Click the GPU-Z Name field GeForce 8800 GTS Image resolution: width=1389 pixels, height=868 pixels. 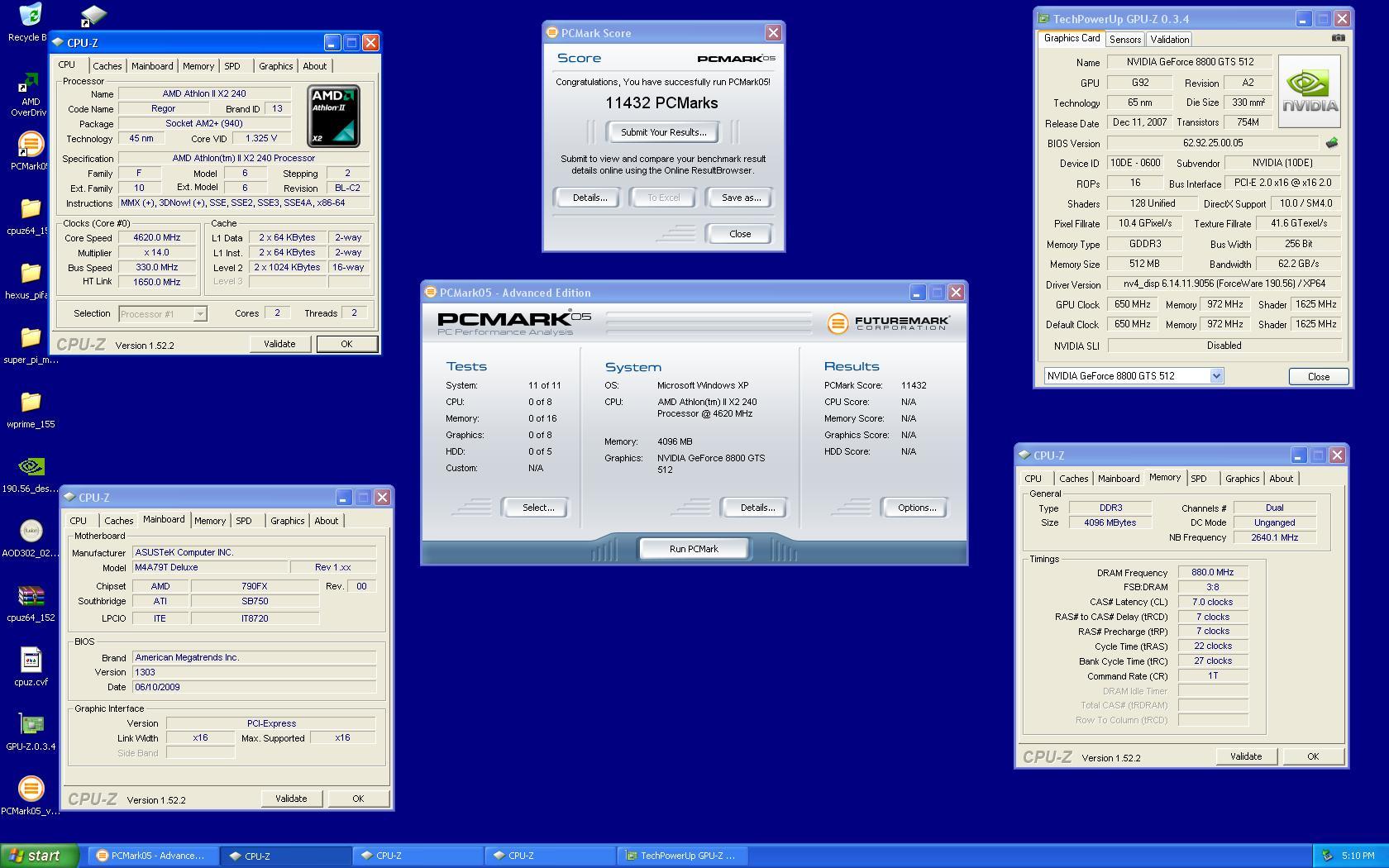click(x=1190, y=62)
